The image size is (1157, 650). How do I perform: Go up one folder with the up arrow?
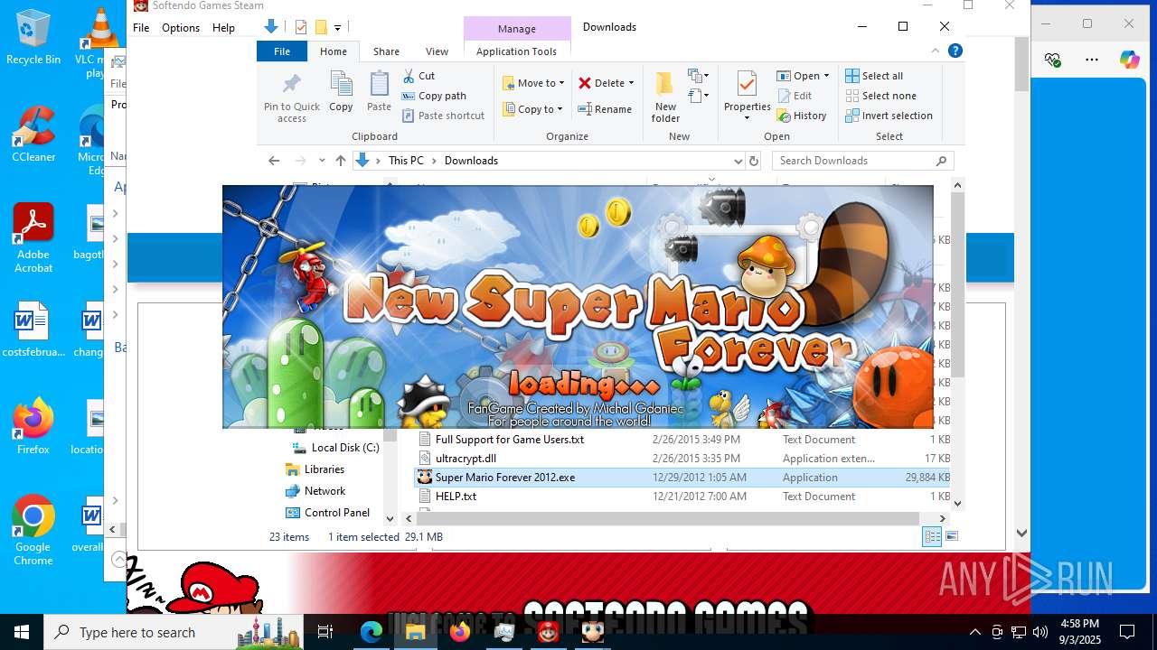340,161
